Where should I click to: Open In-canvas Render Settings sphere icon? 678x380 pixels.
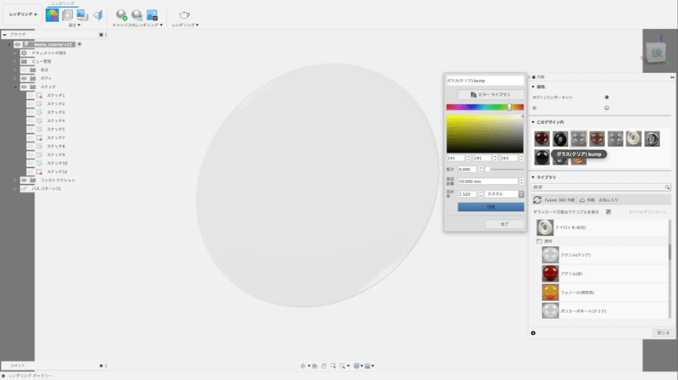pos(137,15)
